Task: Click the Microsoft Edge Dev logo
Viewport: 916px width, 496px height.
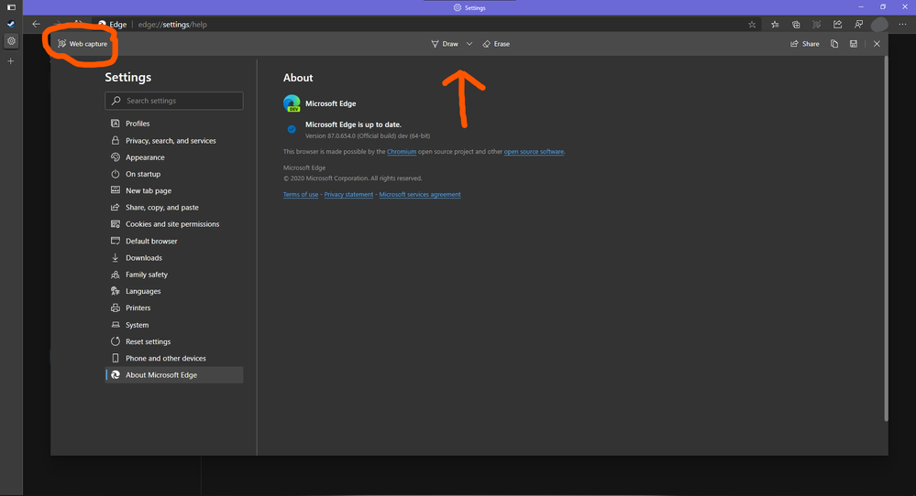Action: tap(292, 103)
